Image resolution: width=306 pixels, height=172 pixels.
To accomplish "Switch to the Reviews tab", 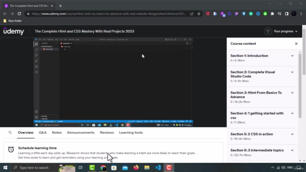I will (107, 133).
